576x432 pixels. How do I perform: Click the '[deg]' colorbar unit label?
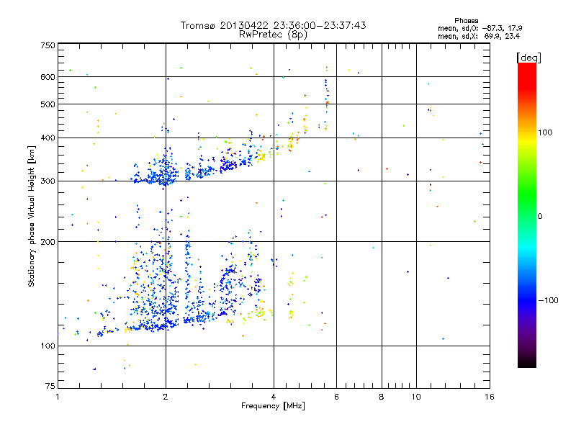click(x=528, y=58)
